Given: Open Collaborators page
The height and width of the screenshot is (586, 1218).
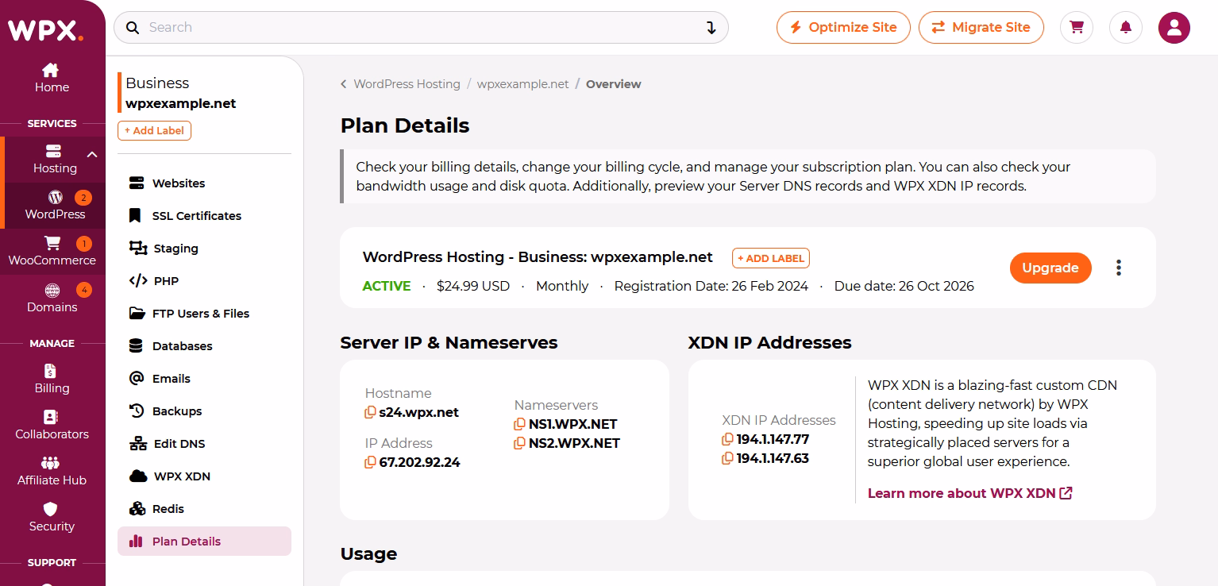Looking at the screenshot, I should [52, 426].
